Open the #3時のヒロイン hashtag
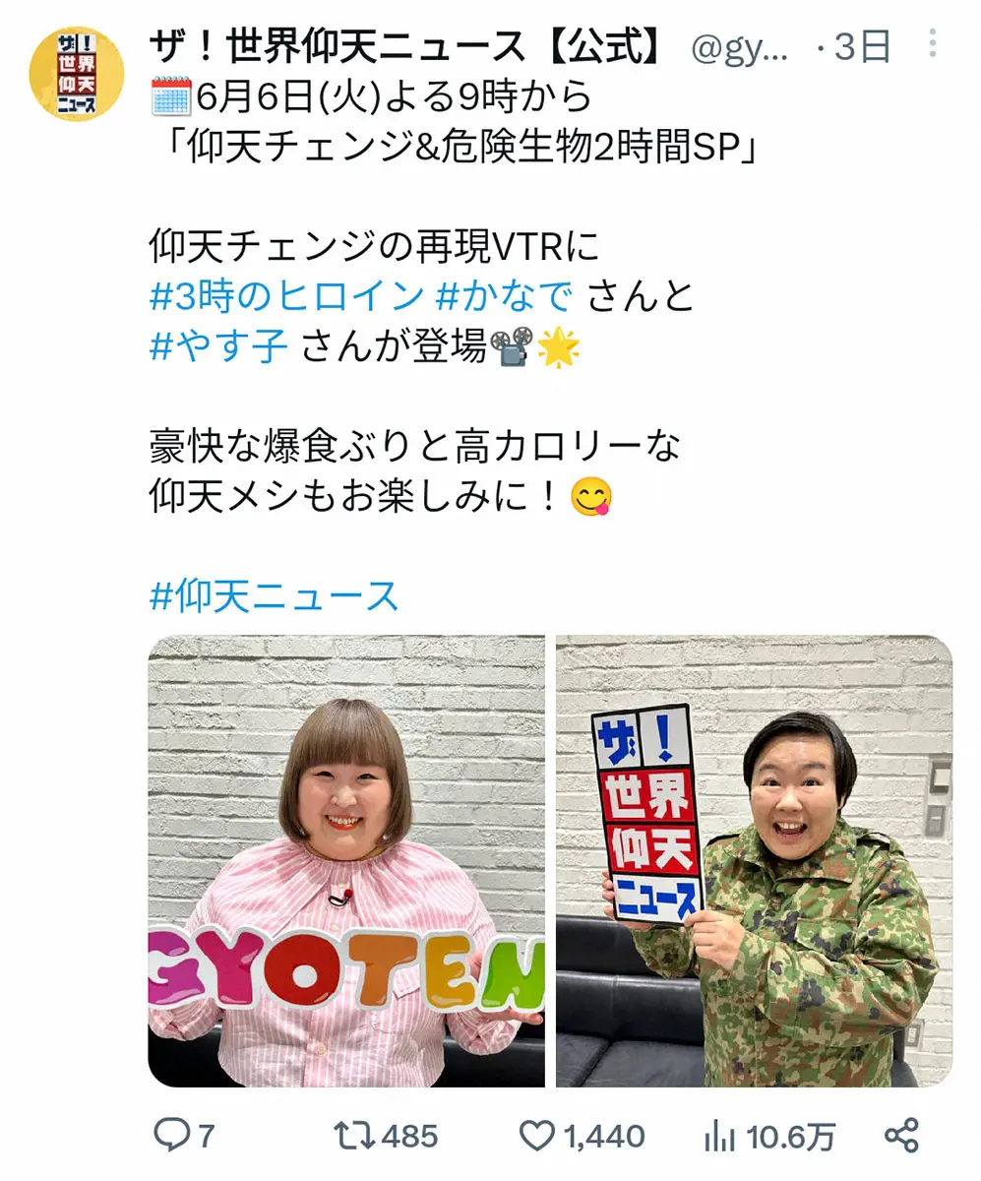981x1181 pixels. (x=287, y=296)
